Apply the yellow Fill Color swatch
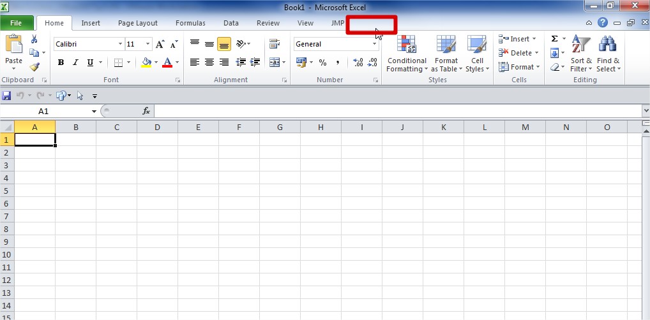The height and width of the screenshot is (320, 650). tap(146, 62)
